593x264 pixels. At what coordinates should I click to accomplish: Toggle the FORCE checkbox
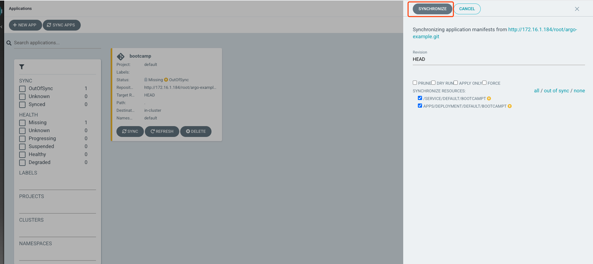(484, 83)
